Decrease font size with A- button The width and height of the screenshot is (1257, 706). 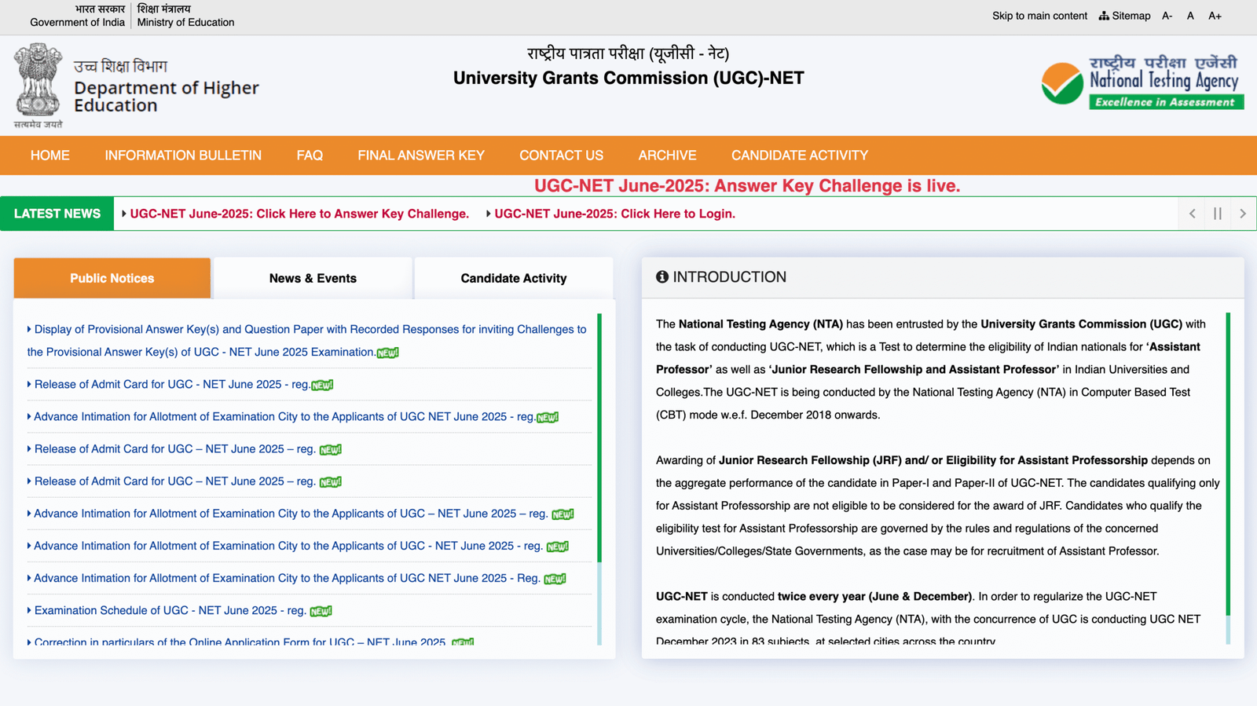click(1167, 16)
